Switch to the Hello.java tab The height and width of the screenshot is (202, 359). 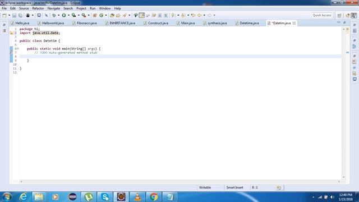pos(20,23)
